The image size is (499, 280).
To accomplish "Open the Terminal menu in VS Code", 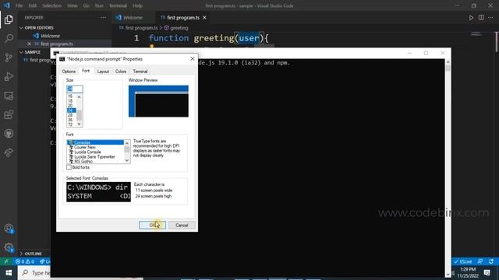I will coord(118,5).
